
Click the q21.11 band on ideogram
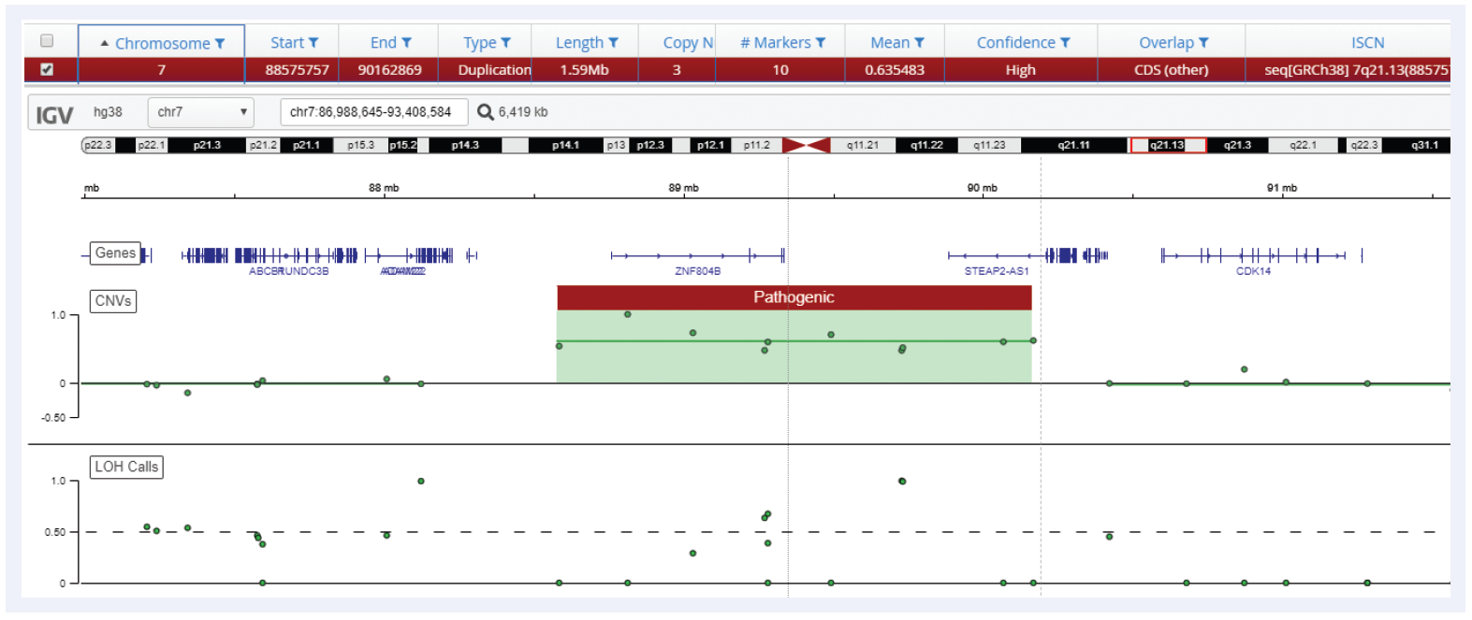(1073, 145)
